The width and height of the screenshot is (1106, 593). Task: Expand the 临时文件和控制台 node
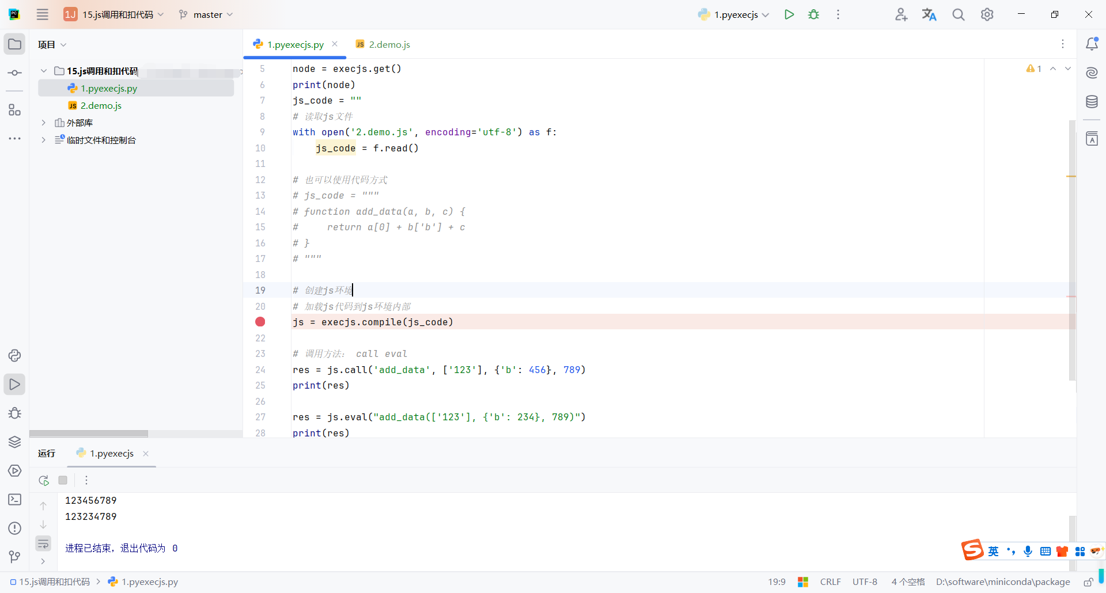44,140
